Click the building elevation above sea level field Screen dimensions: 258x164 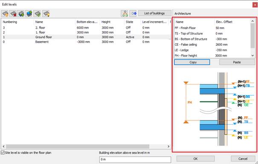(135, 160)
